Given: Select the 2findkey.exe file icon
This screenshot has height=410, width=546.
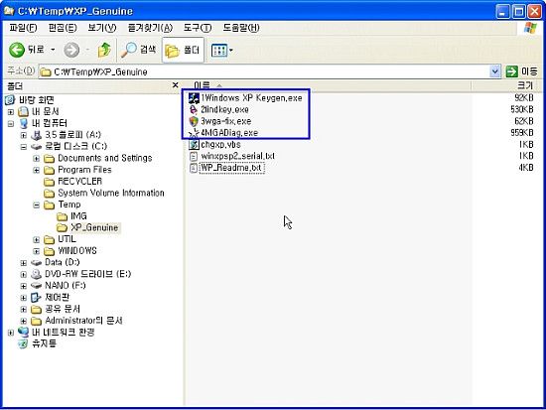Looking at the screenshot, I should (x=194, y=110).
